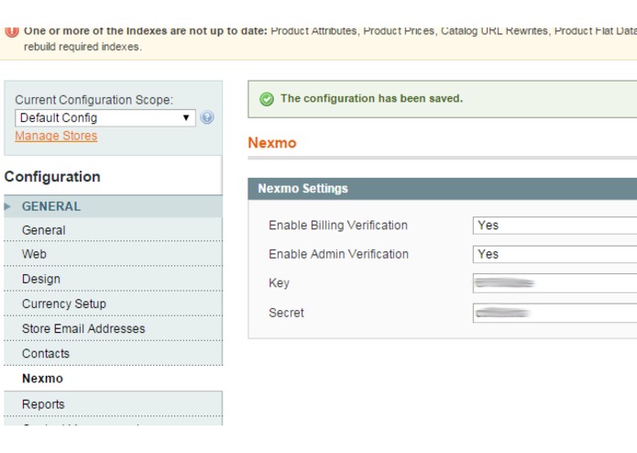Open the Current Configuration Scope dropdown

(105, 117)
